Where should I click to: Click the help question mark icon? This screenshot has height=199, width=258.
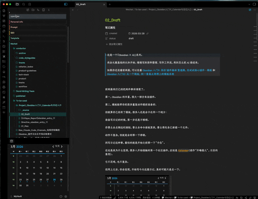tap(61, 196)
